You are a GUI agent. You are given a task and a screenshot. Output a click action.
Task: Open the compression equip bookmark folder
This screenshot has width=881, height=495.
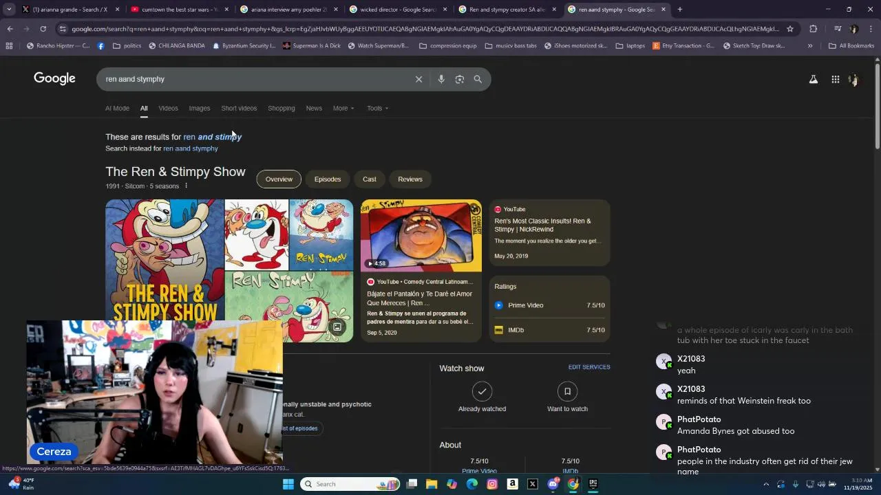click(x=447, y=46)
